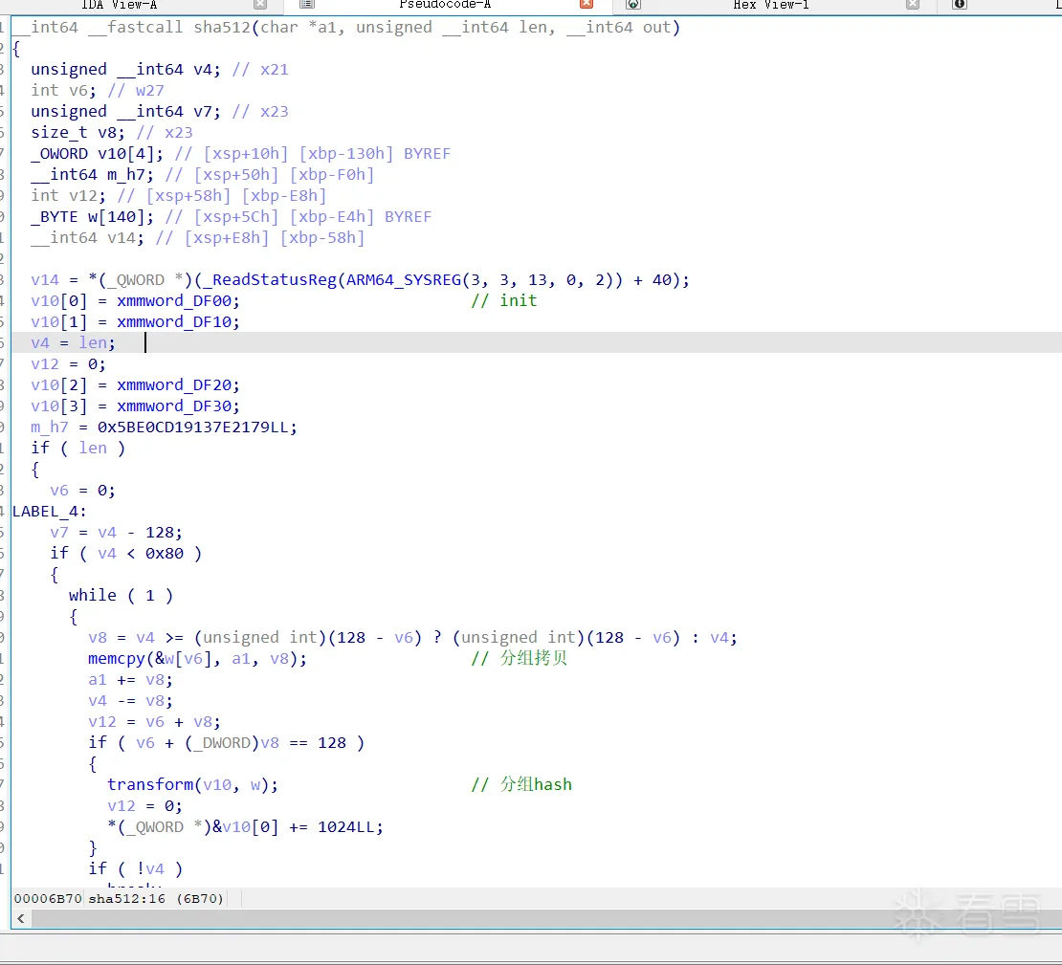Click the 'if ( !v4 )' statement

[x=136, y=868]
